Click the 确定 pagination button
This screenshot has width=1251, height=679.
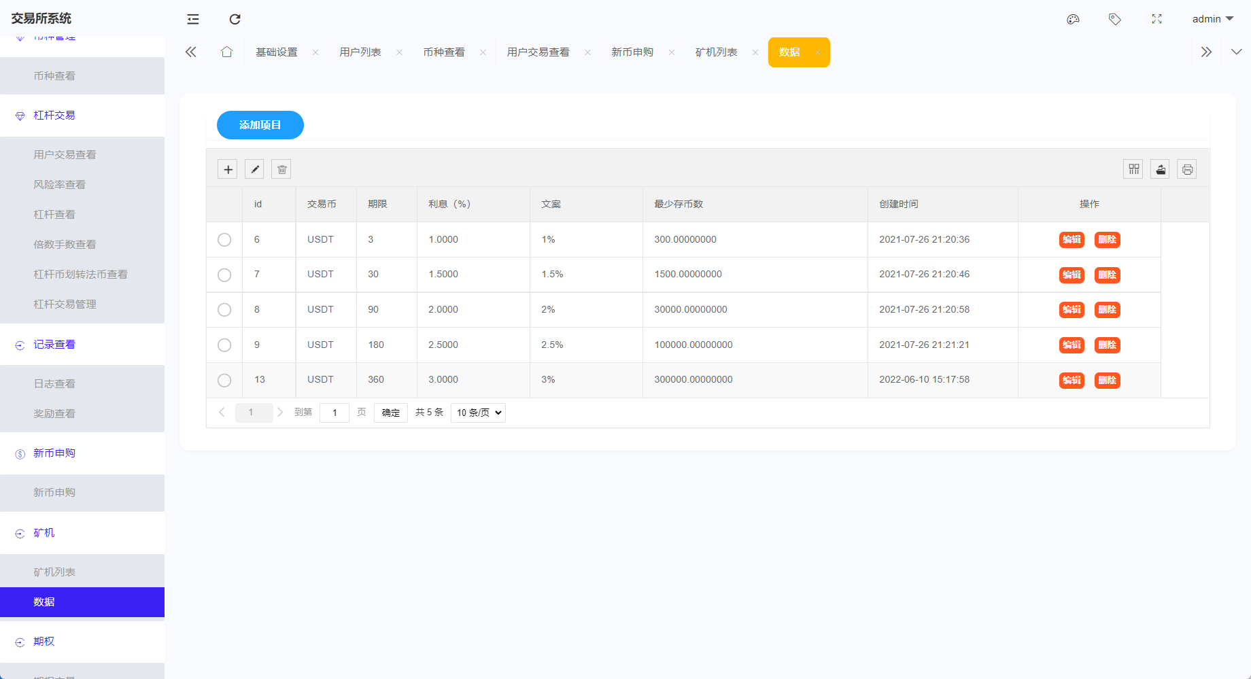[391, 413]
